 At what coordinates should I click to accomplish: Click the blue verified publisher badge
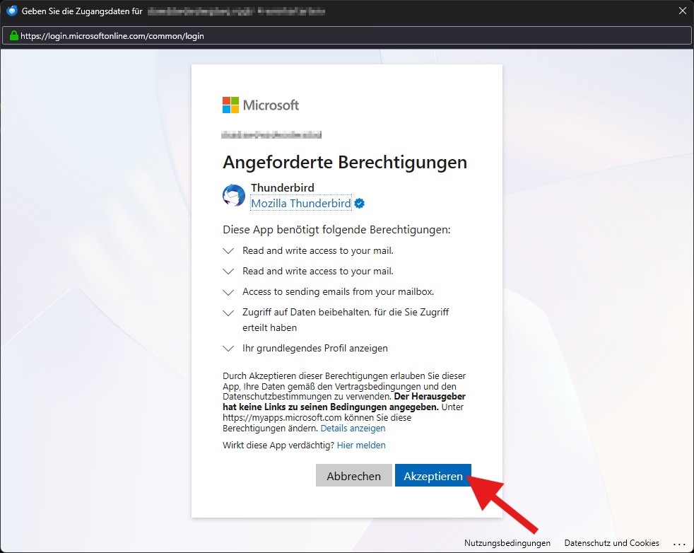[360, 204]
